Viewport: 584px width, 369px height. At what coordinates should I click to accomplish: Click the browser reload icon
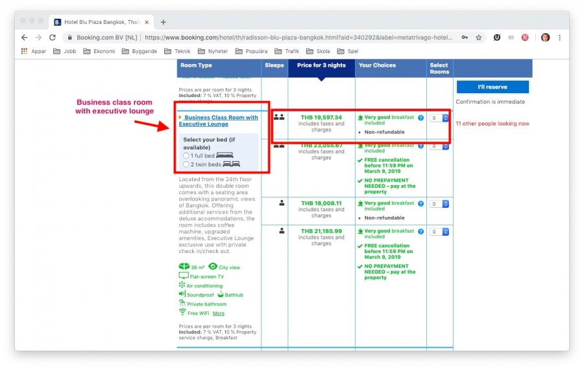click(53, 38)
